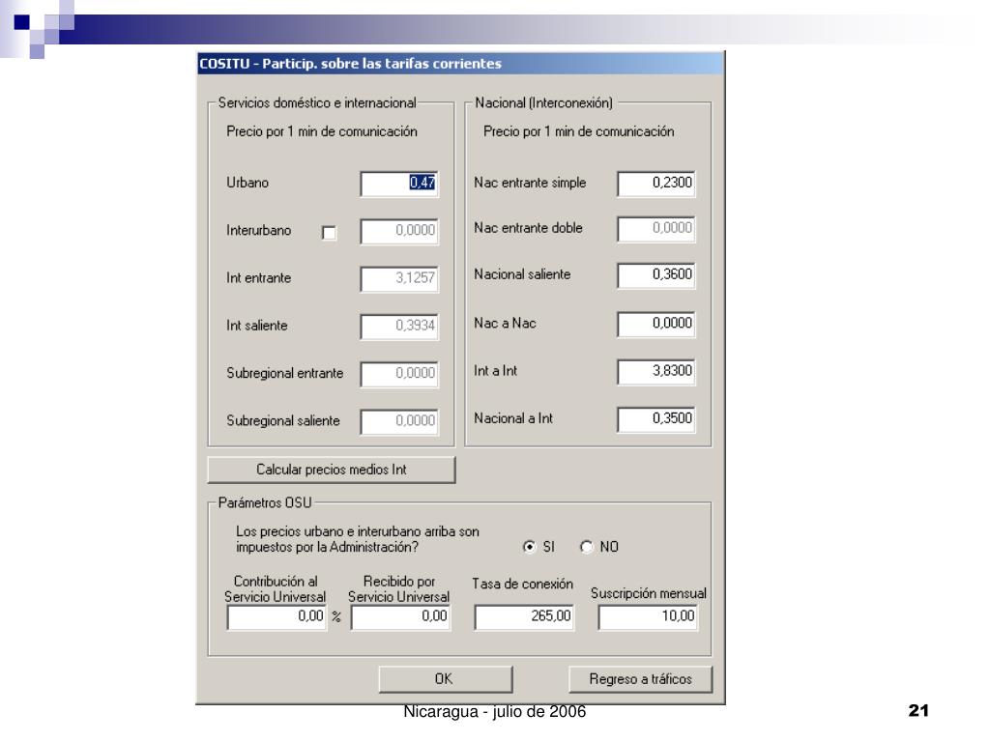Click the Subregional entrante field
The image size is (990, 742).
coord(399,374)
